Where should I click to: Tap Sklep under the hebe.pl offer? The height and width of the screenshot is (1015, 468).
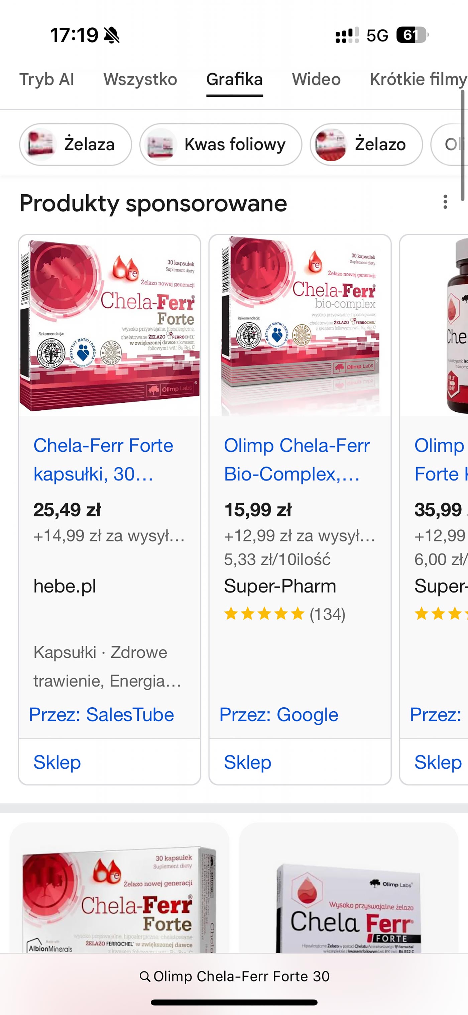pos(57,762)
